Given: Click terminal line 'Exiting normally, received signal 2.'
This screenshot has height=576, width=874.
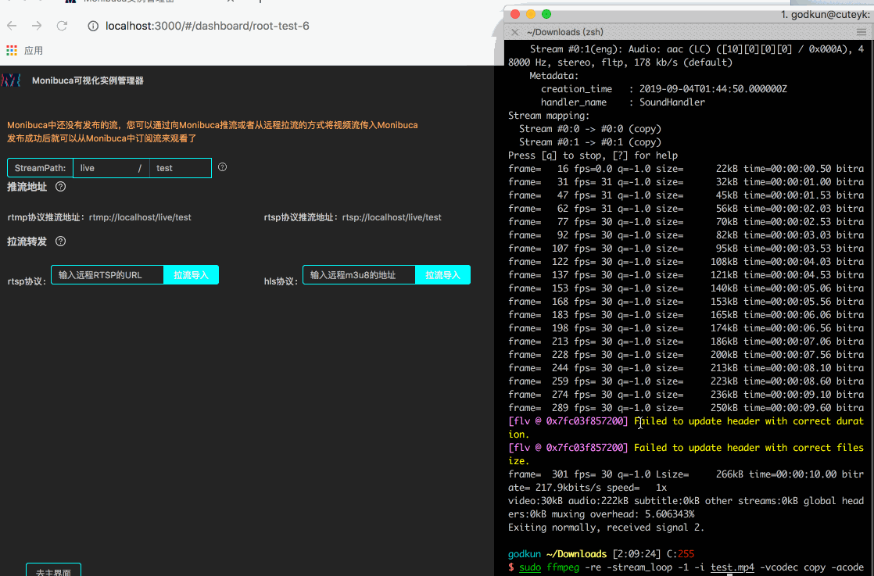Looking at the screenshot, I should [606, 528].
